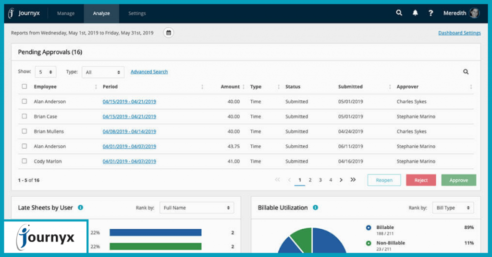492x257 pixels.
Task: Click the 41.00 amount cell
Action: pos(234,161)
